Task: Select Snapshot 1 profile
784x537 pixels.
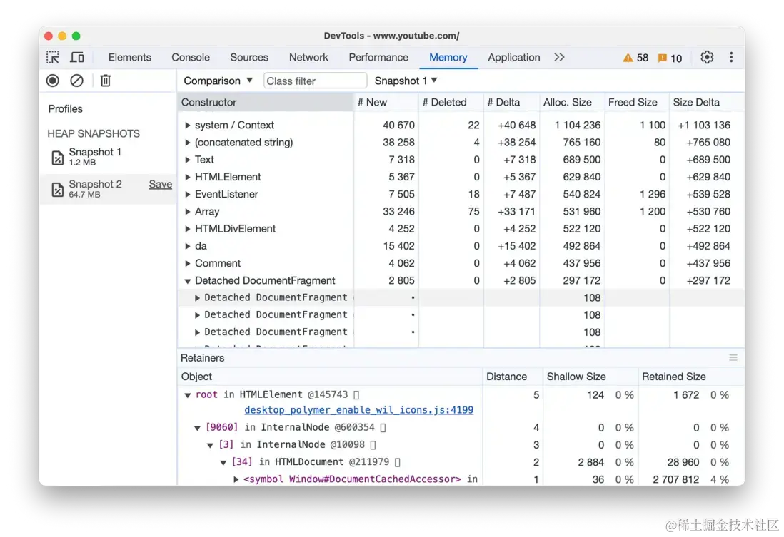Action: [108, 157]
